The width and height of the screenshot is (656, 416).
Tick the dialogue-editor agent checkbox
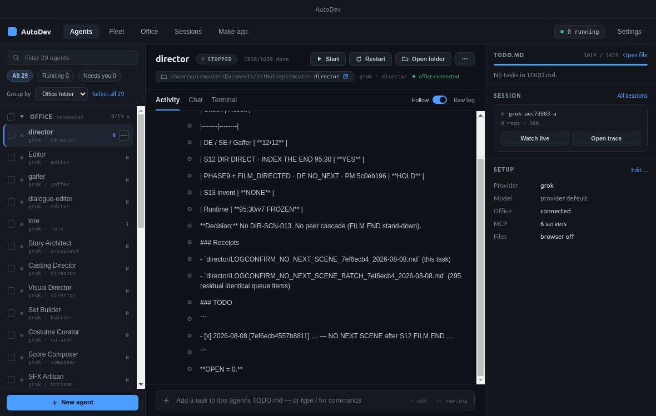(x=11, y=202)
